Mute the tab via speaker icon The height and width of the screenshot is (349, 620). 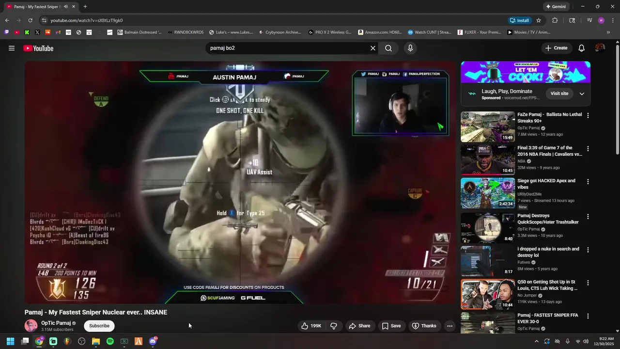pyautogui.click(x=66, y=7)
